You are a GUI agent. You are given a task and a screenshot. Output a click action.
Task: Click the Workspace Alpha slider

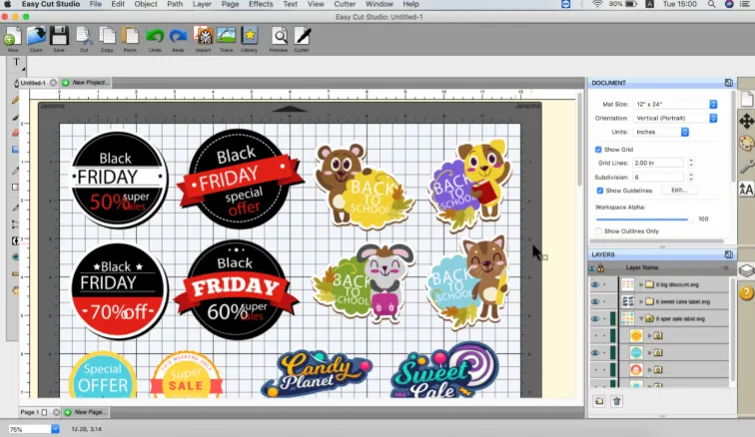pos(645,219)
